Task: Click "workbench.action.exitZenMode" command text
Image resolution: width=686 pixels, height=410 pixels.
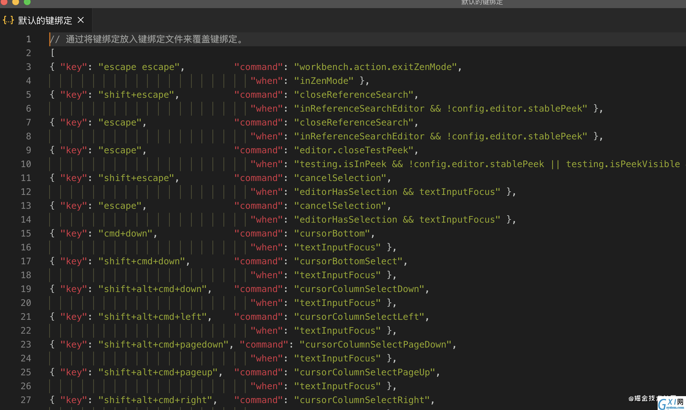Action: pos(375,67)
